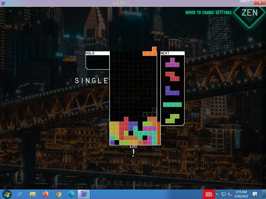
Task: Open the clock showing 3:19 AM
Action: [241, 194]
